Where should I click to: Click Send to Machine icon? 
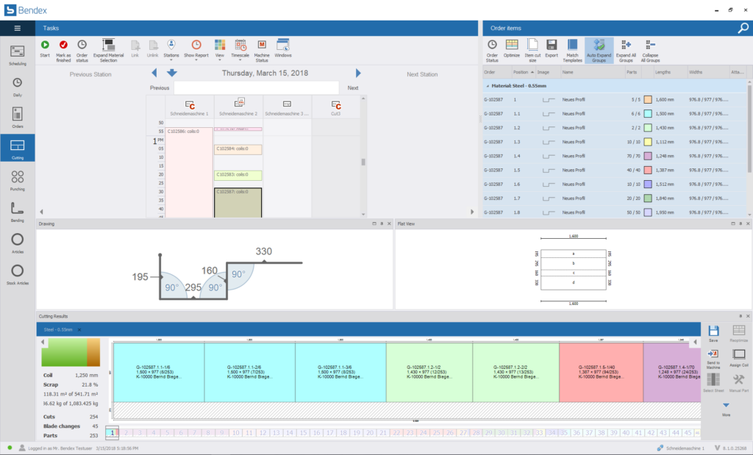point(713,357)
